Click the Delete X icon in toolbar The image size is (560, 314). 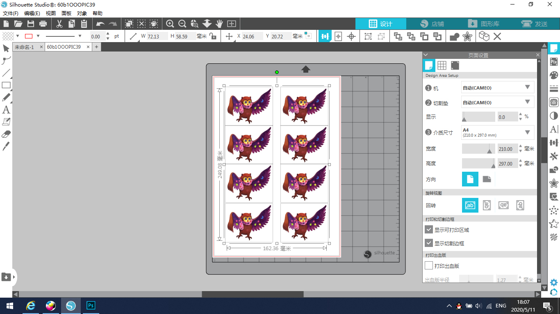[x=497, y=36]
